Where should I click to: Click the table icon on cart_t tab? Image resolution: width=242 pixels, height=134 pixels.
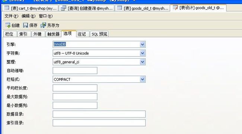coord(7,8)
